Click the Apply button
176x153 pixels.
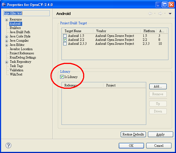(x=161, y=134)
